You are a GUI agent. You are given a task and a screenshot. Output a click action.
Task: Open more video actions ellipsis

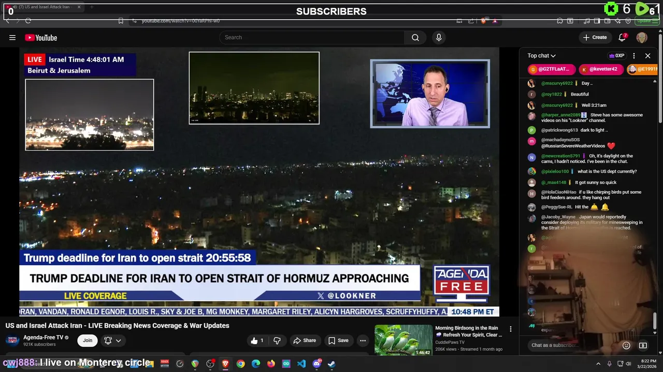pos(363,340)
